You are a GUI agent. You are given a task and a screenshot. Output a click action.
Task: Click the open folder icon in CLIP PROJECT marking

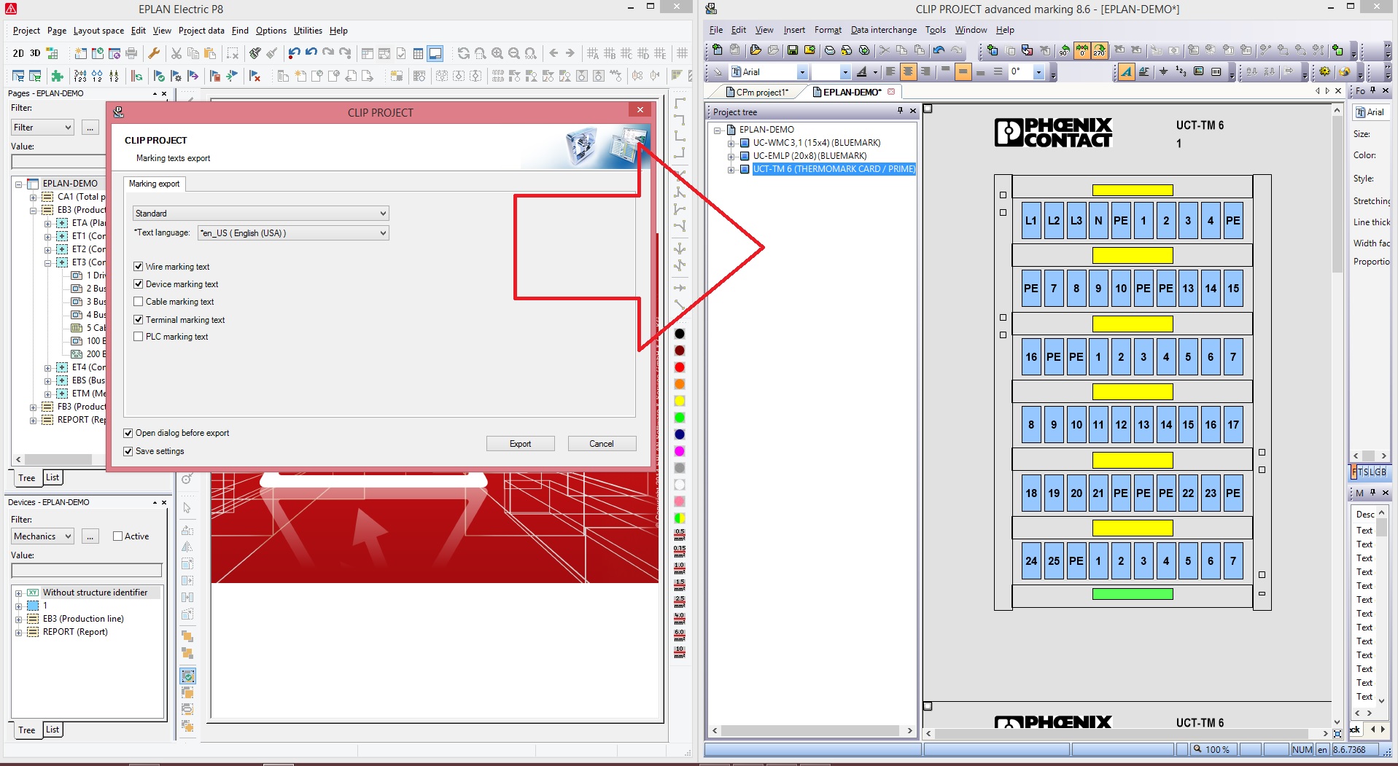coord(756,50)
